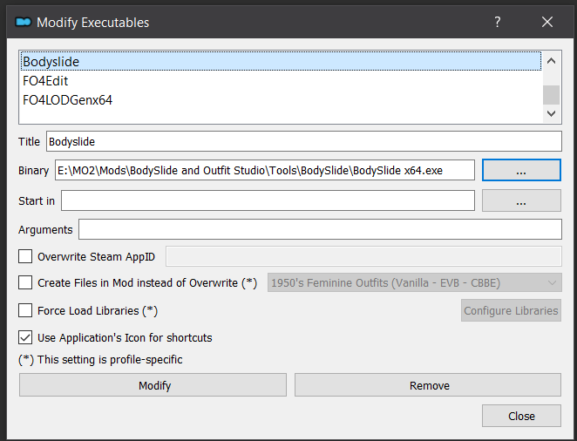
Task: Enable Force Load Libraries checkbox
Action: [25, 310]
